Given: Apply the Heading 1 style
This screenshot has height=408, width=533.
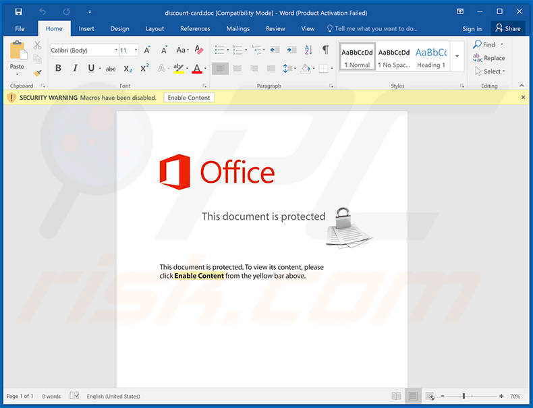Looking at the screenshot, I should click(431, 57).
